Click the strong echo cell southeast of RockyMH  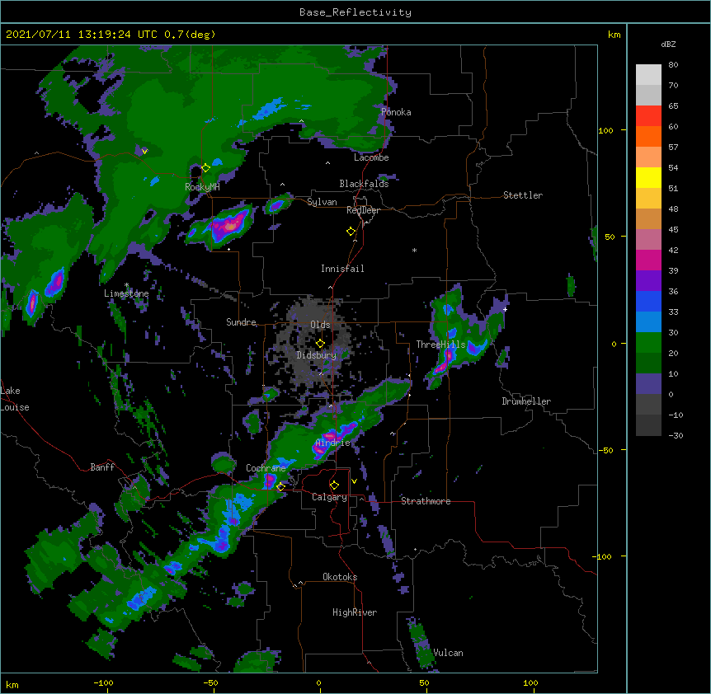click(x=229, y=225)
